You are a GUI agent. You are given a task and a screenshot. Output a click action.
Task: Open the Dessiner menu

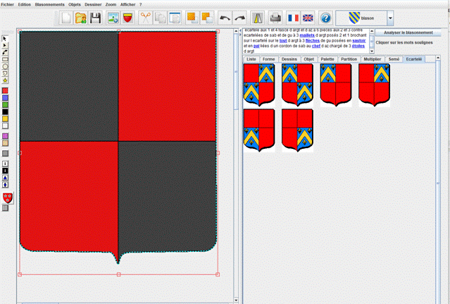pos(93,4)
